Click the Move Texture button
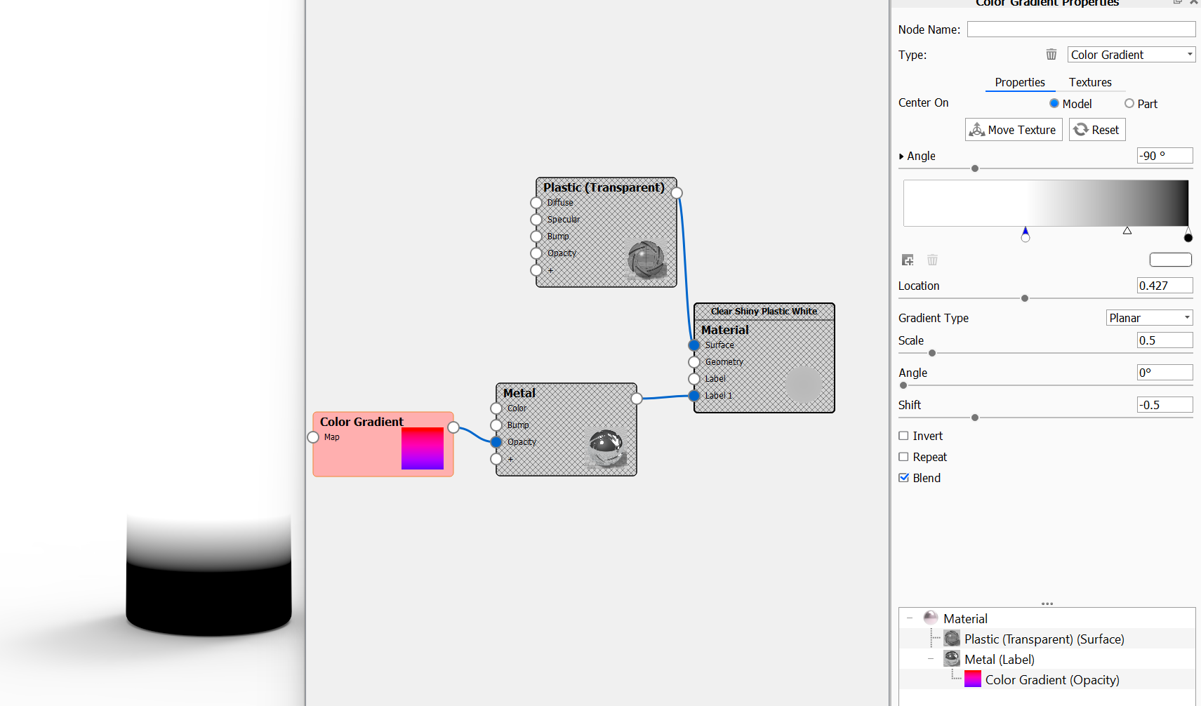This screenshot has height=706, width=1201. 1014,130
